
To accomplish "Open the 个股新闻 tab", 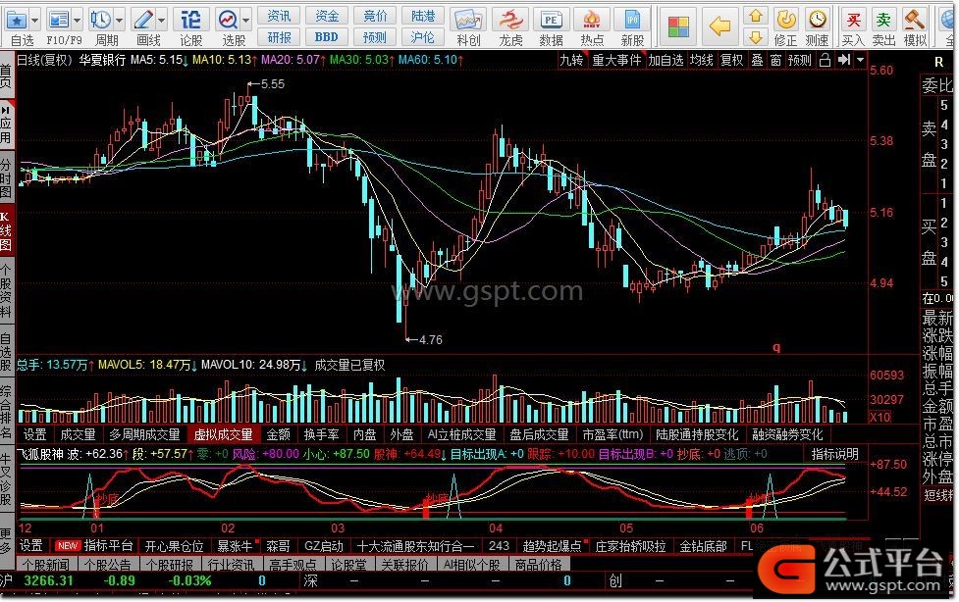I will [46, 565].
